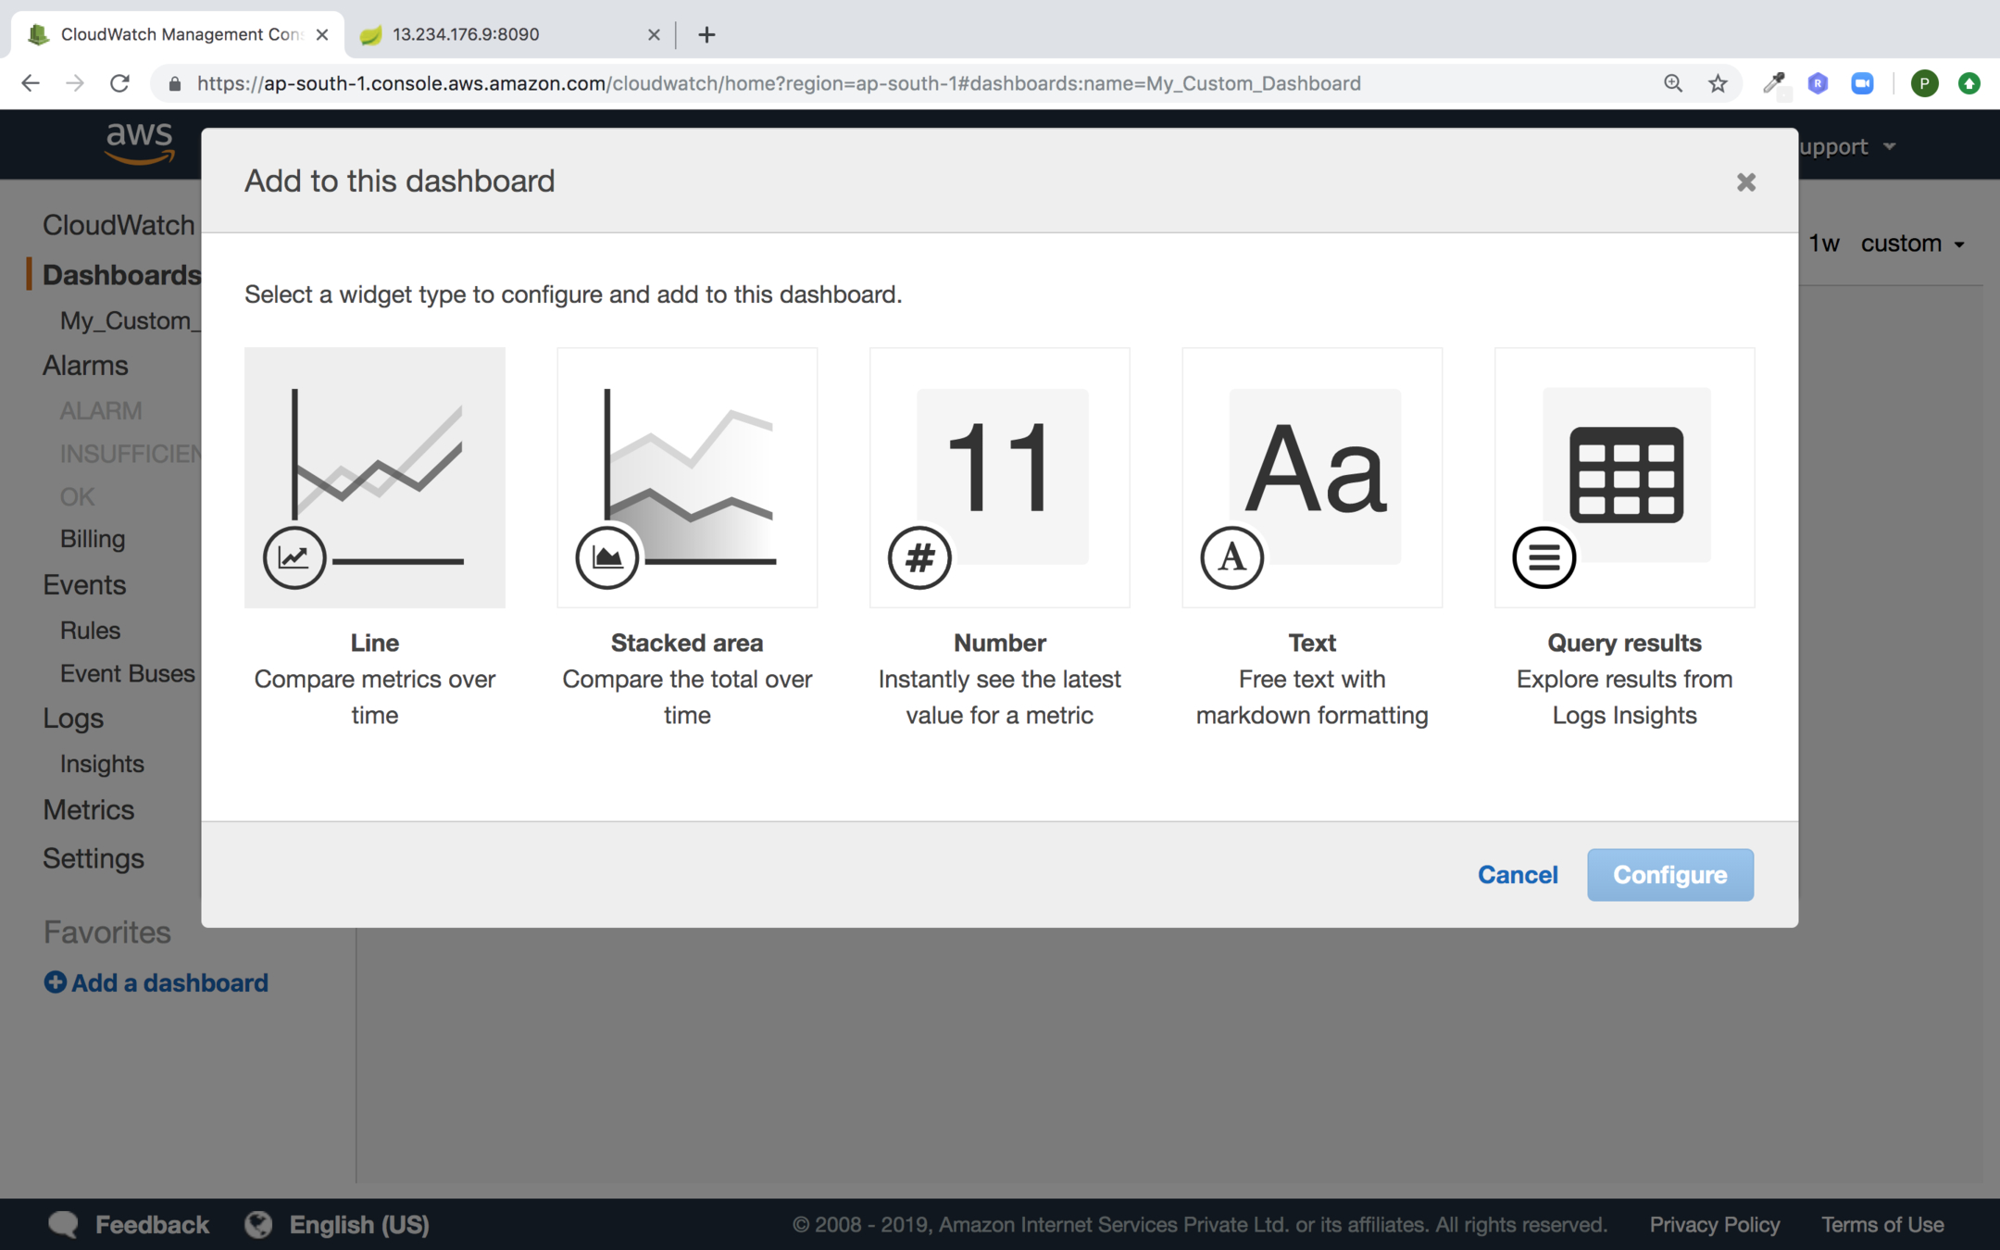2000x1250 pixels.
Task: Select the Line widget type
Action: 374,478
